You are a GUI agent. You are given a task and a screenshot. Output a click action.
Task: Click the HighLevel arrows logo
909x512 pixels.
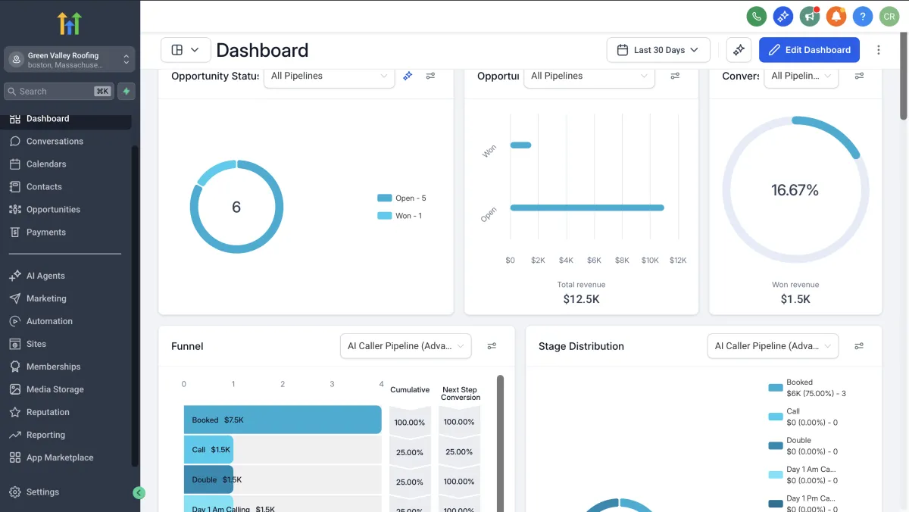(69, 23)
